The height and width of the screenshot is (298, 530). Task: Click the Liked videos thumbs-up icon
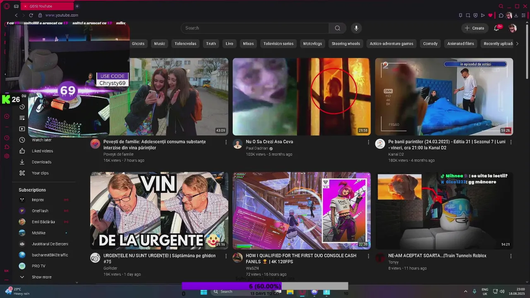point(22,151)
